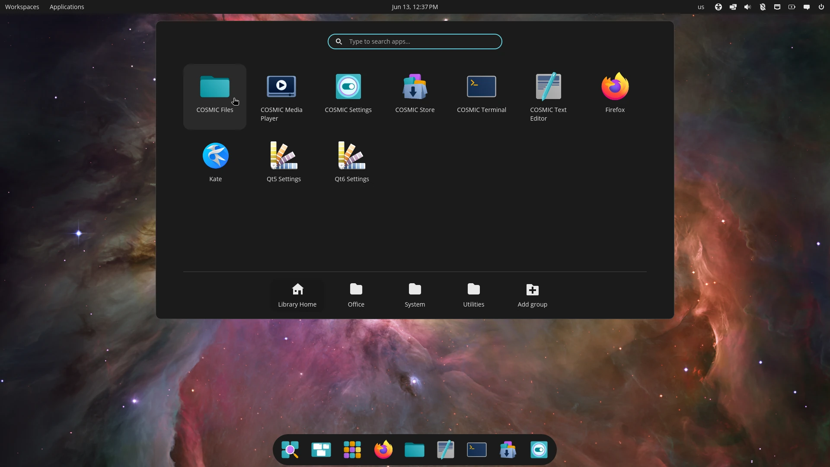The height and width of the screenshot is (467, 830).
Task: Launch Terminal from the dock
Action: tap(477, 450)
